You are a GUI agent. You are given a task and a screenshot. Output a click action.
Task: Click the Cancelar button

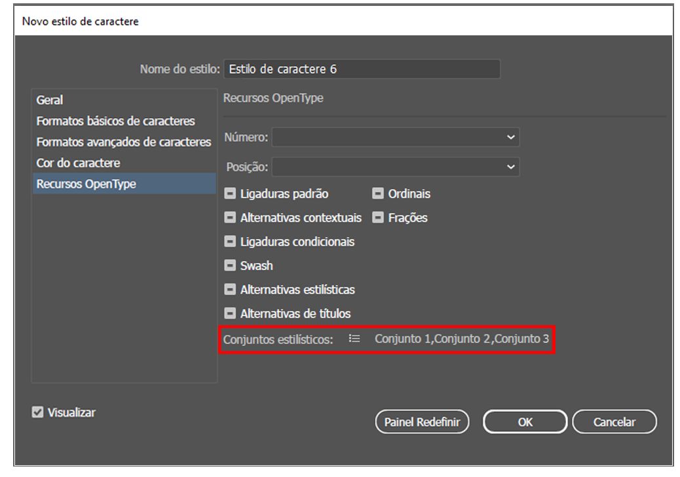(614, 421)
